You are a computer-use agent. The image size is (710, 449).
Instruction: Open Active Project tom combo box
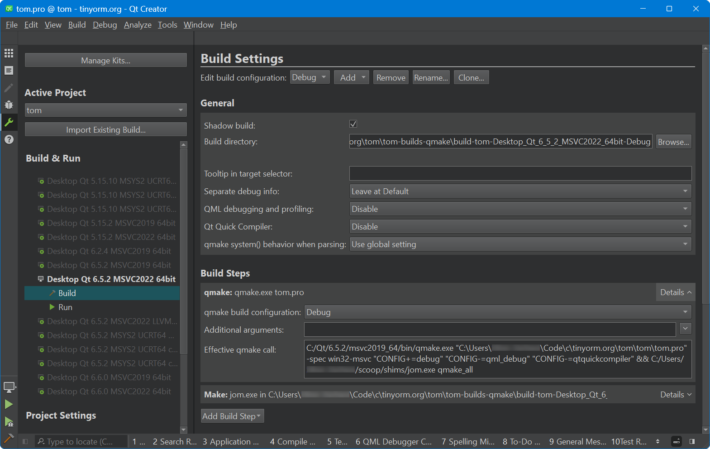coord(105,110)
